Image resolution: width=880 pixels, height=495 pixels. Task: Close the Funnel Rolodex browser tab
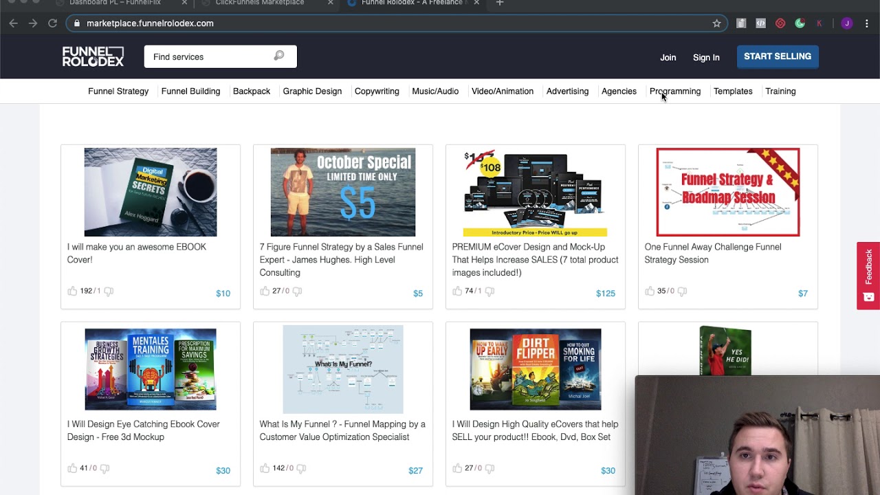(x=476, y=3)
